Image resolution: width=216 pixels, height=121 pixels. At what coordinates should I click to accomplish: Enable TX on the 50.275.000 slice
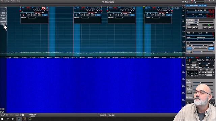(99, 8)
